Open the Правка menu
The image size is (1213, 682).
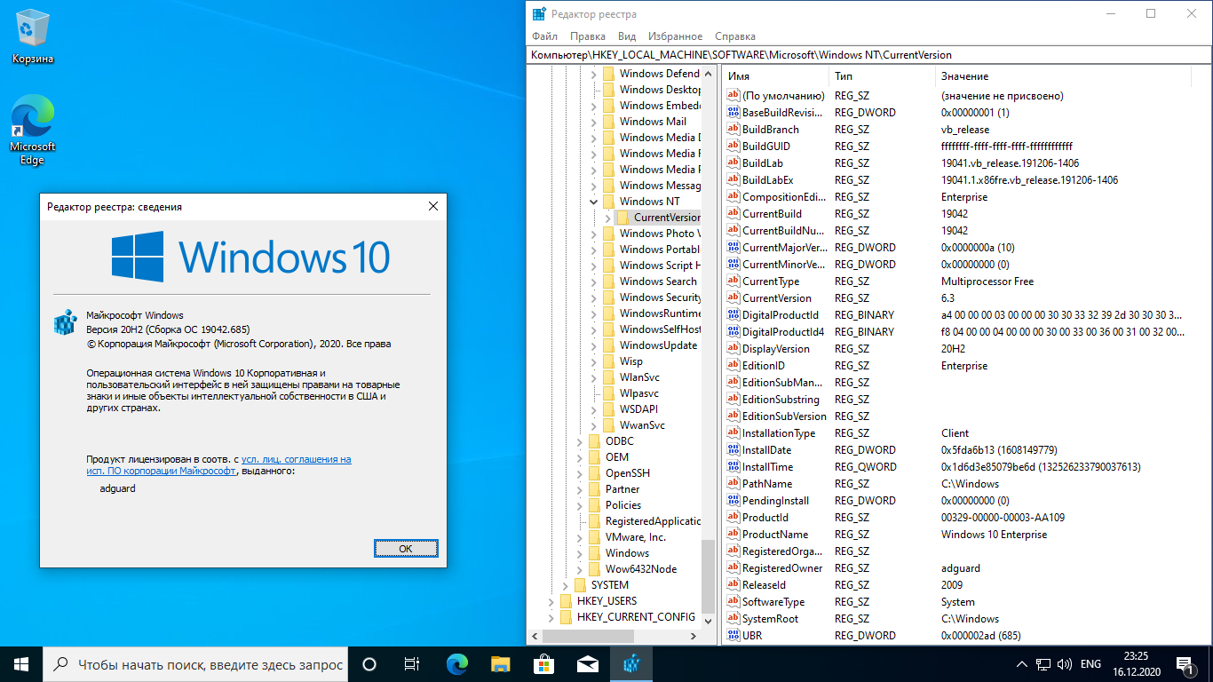click(x=588, y=36)
